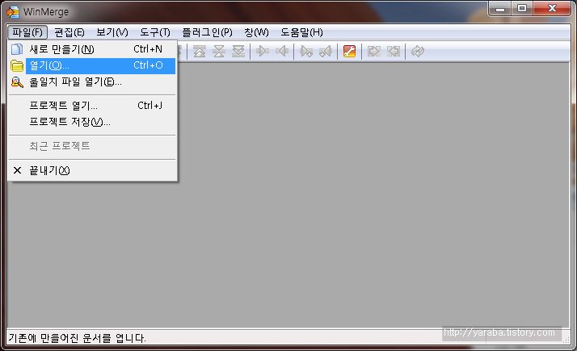The height and width of the screenshot is (351, 577).
Task: Select 프로젝트 열기... menu entry
Action: (x=92, y=106)
